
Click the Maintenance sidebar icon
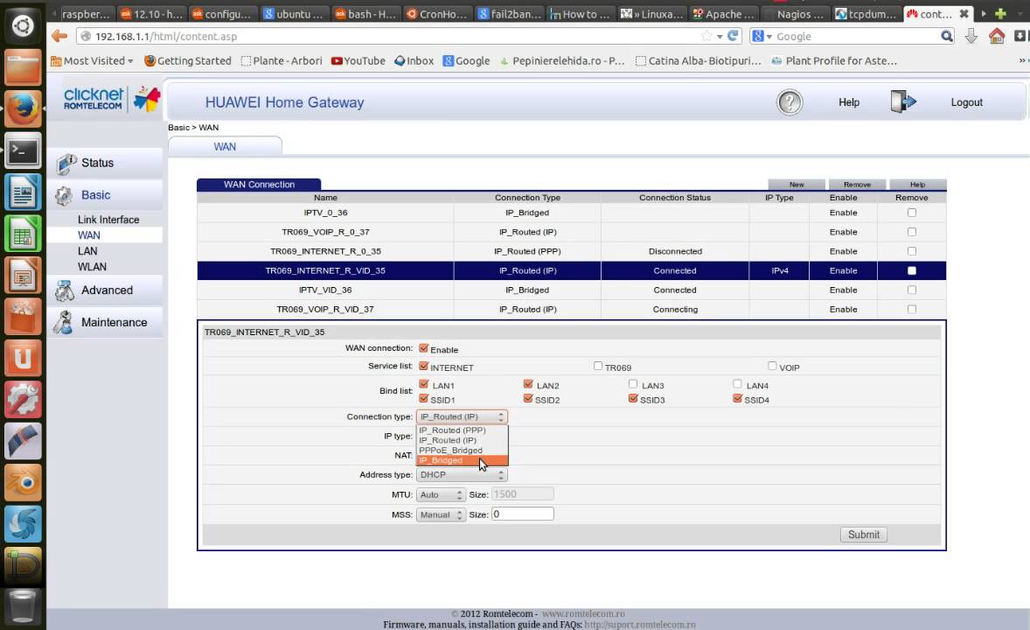(x=64, y=323)
